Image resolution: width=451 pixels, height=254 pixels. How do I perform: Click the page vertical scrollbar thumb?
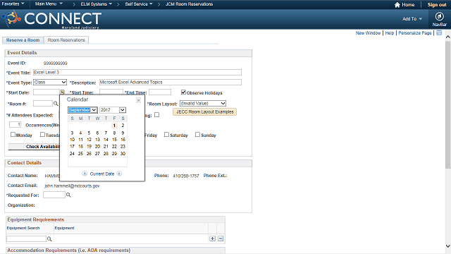tap(447, 104)
